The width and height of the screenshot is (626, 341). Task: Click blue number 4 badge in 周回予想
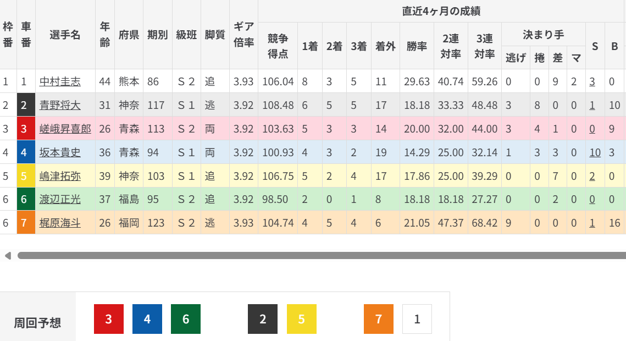pos(147,319)
